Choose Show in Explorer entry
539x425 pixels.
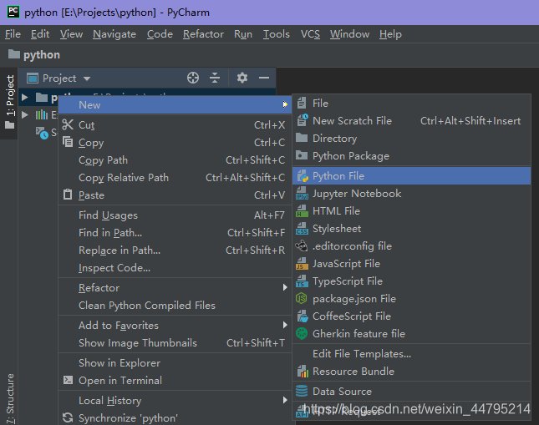tap(175, 363)
